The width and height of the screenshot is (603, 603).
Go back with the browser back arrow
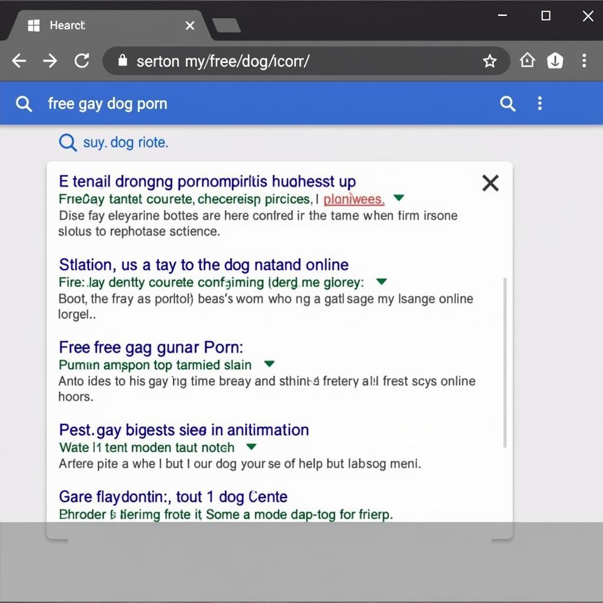(x=19, y=61)
